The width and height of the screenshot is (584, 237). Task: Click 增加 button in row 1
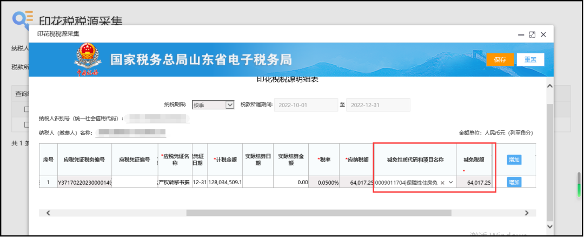click(x=514, y=182)
